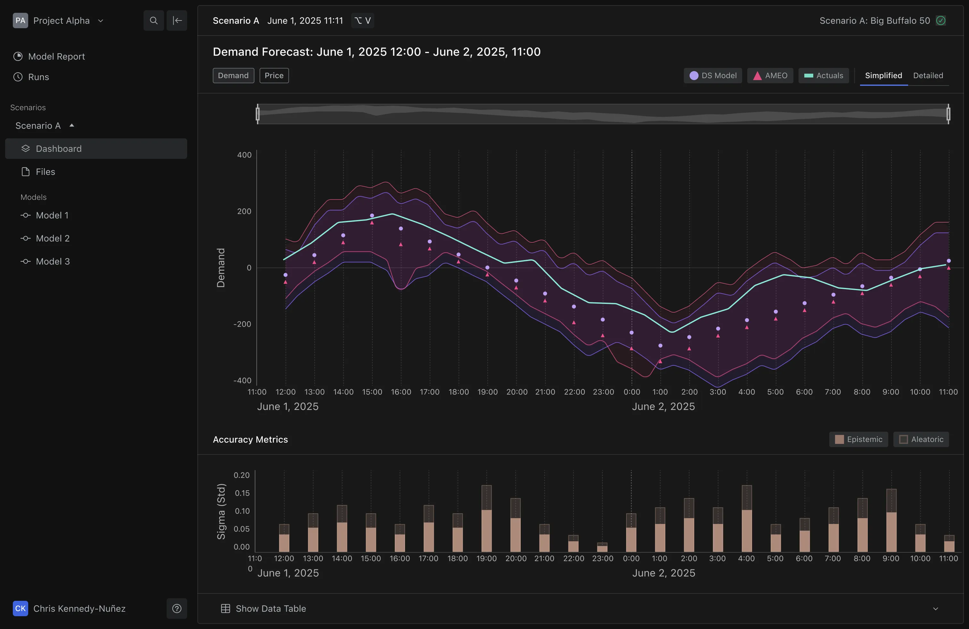Viewport: 969px width, 629px height.
Task: Click the DS Model point at 15:00
Action: point(372,216)
